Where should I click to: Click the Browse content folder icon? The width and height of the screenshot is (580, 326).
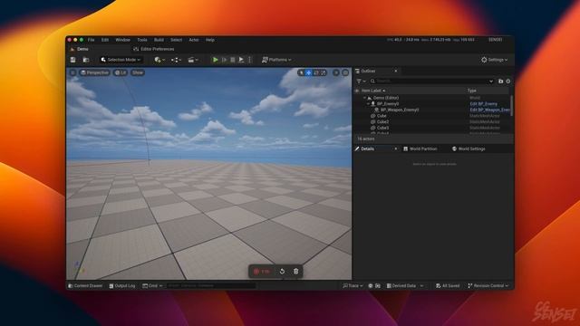tap(86, 60)
